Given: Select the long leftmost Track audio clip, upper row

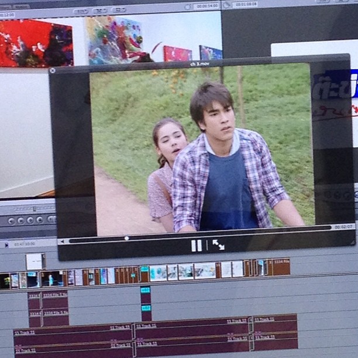Looking at the screenshot, I should click(x=73, y=335).
